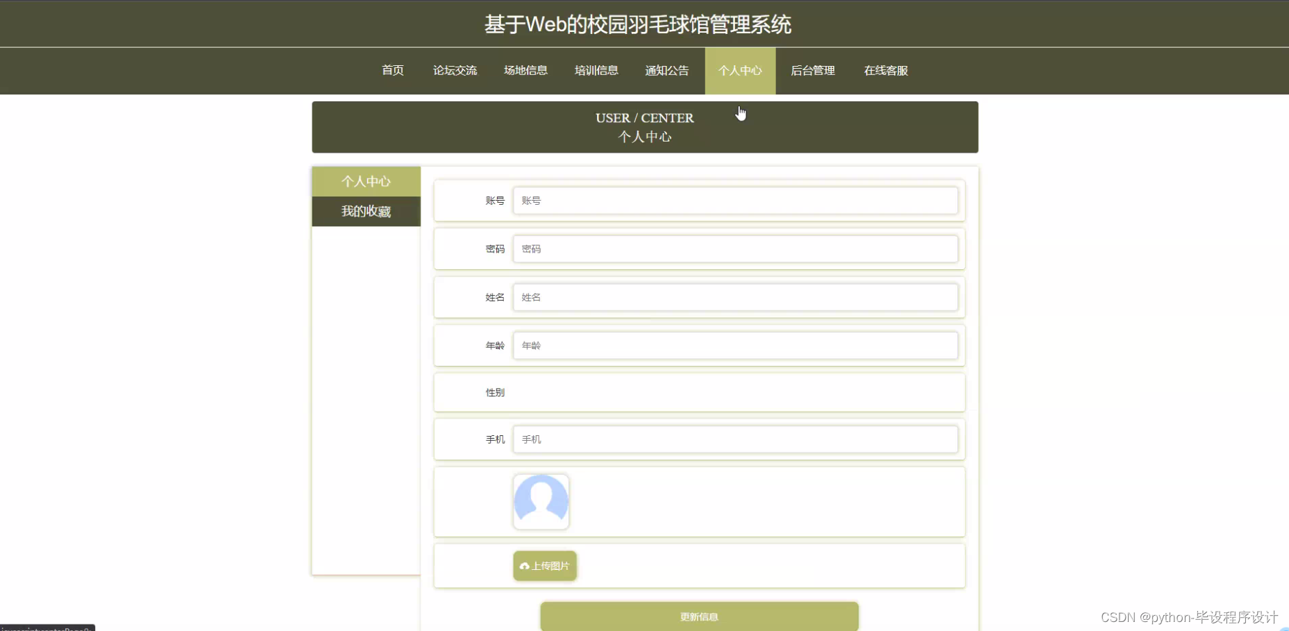Click the upload cloud icon on 上传图片 button

pyautogui.click(x=525, y=566)
